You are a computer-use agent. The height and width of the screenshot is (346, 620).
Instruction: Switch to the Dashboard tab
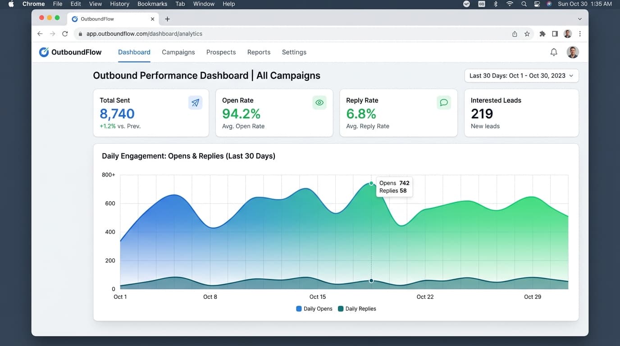134,52
